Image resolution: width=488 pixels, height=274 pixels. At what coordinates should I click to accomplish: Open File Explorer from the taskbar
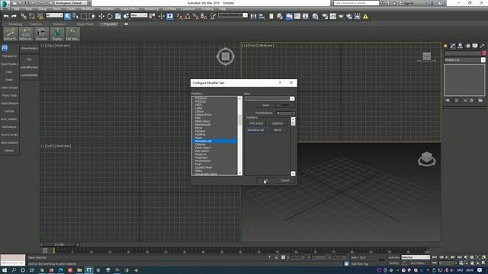coord(79,270)
